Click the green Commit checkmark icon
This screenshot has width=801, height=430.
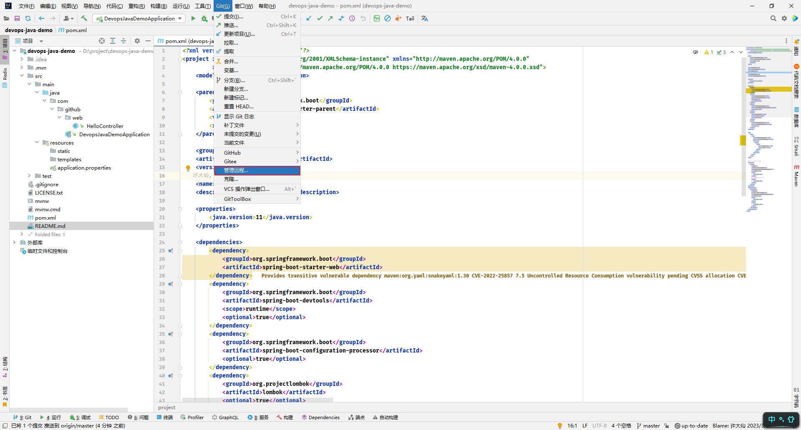(x=320, y=18)
